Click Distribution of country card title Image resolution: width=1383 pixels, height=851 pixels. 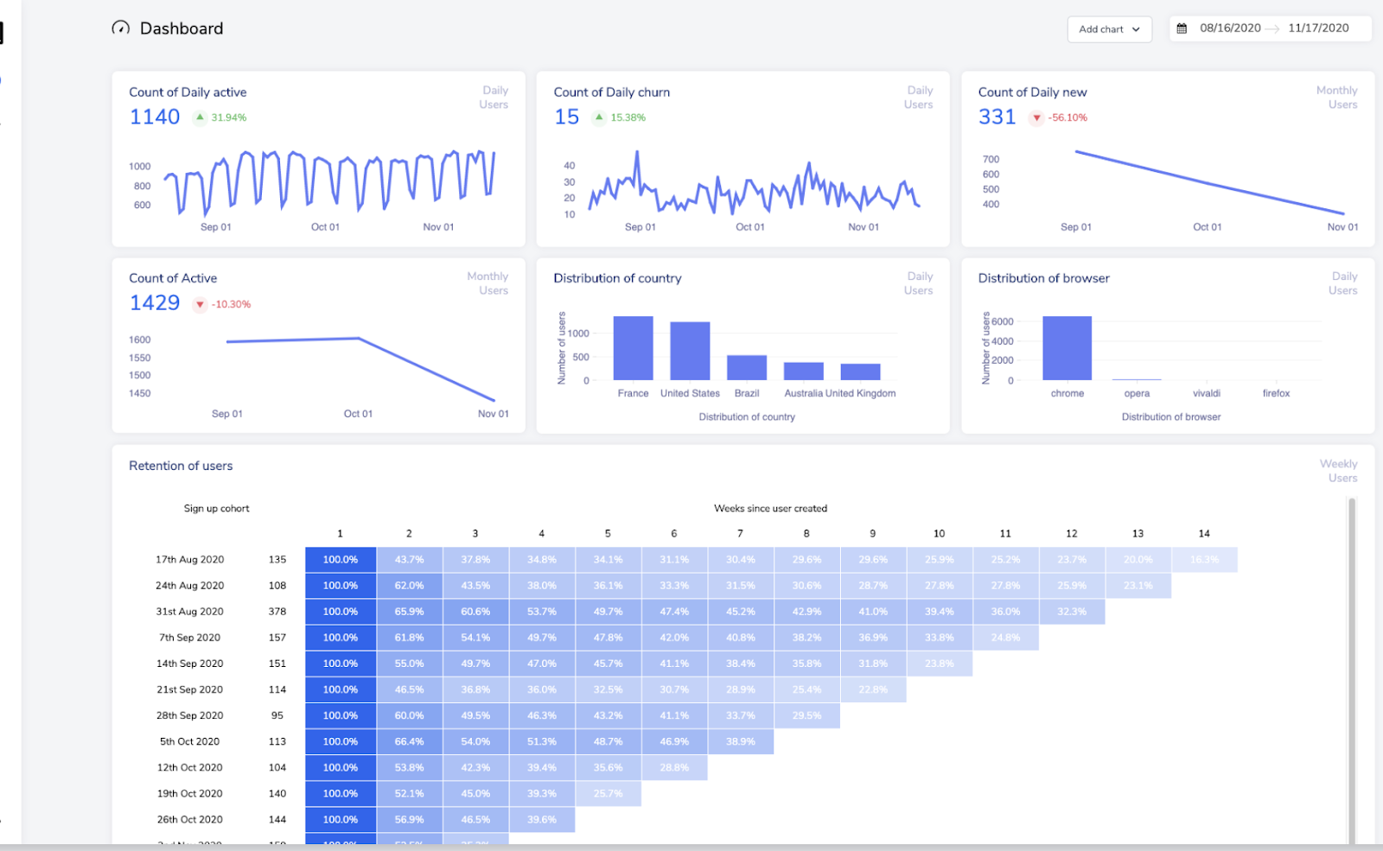tap(617, 278)
